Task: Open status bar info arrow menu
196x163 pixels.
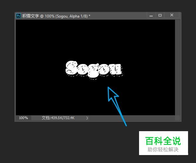Action: pos(87,118)
